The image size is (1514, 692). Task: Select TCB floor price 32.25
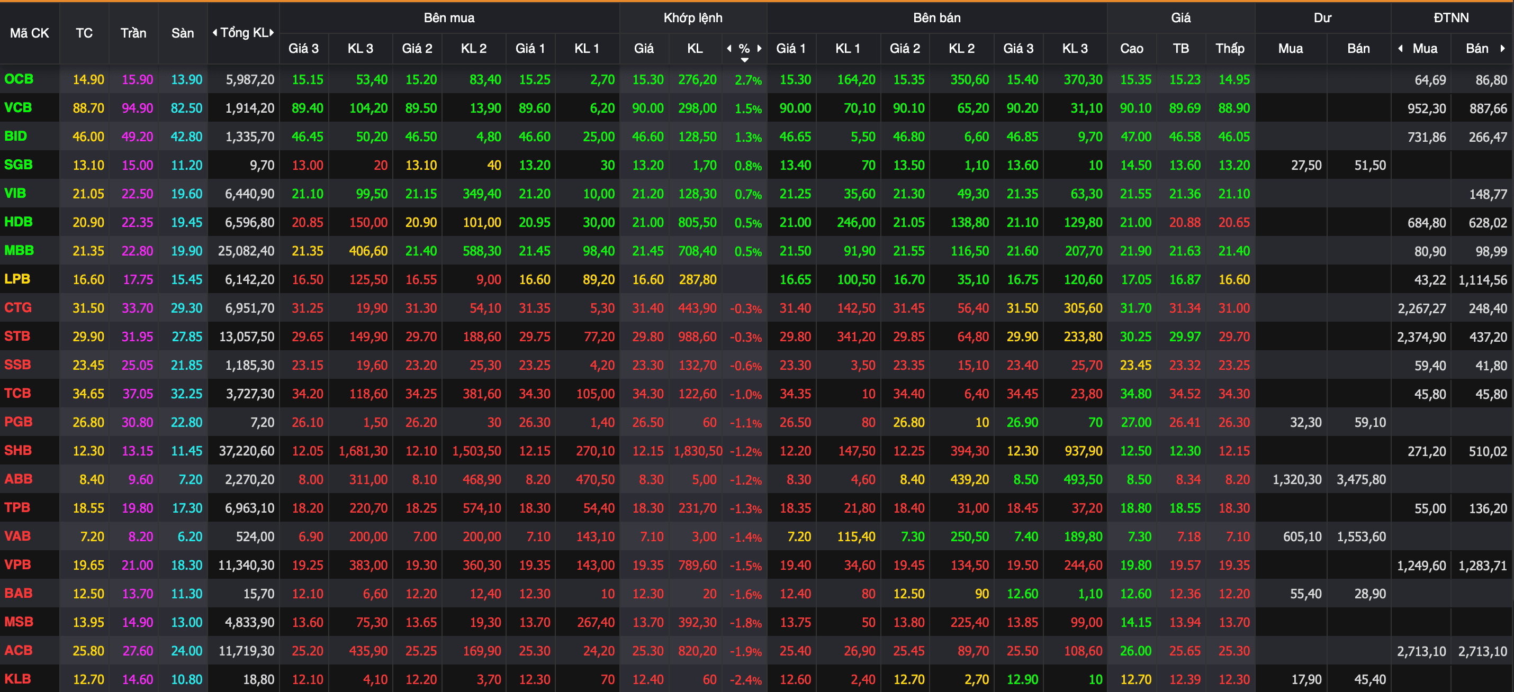point(186,394)
